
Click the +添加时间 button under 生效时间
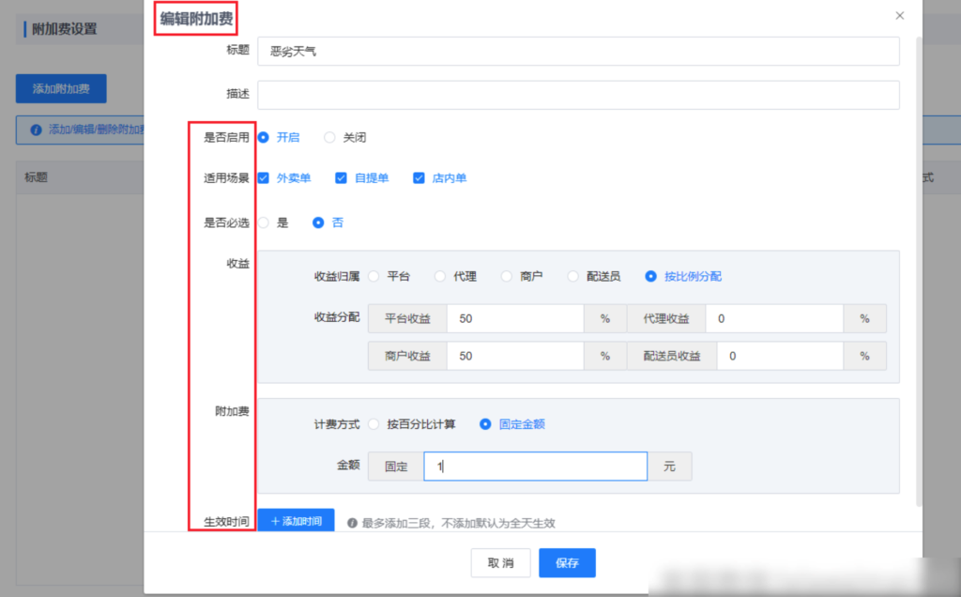click(x=297, y=522)
